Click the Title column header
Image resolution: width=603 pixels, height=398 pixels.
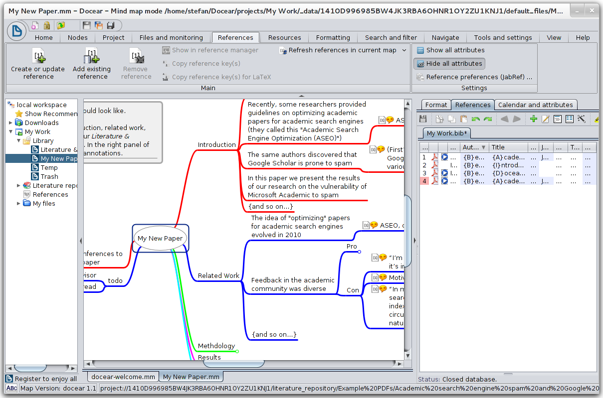(x=508, y=147)
